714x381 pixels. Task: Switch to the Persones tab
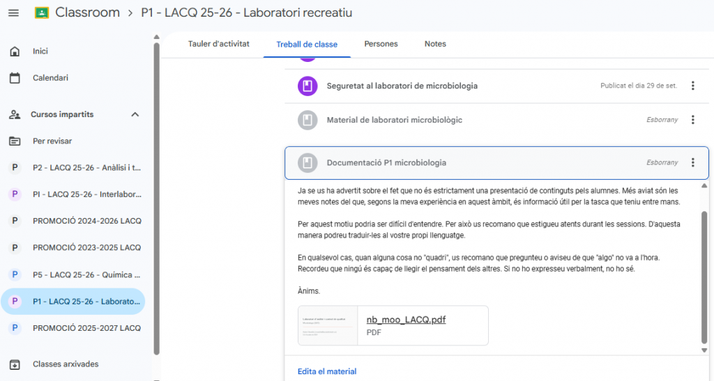pos(381,44)
